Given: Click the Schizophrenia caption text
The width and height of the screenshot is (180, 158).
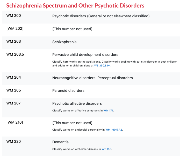Looking at the screenshot, I should (64, 42).
